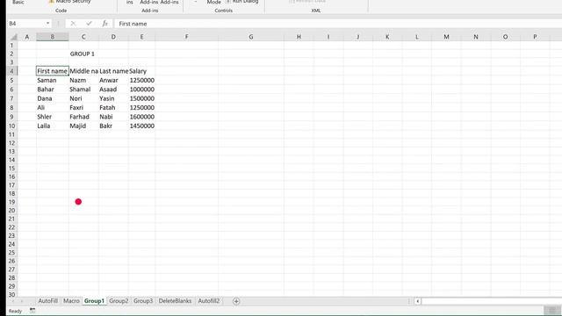The image size is (562, 316).
Task: Click the Last name header cell
Action: pyautogui.click(x=113, y=71)
